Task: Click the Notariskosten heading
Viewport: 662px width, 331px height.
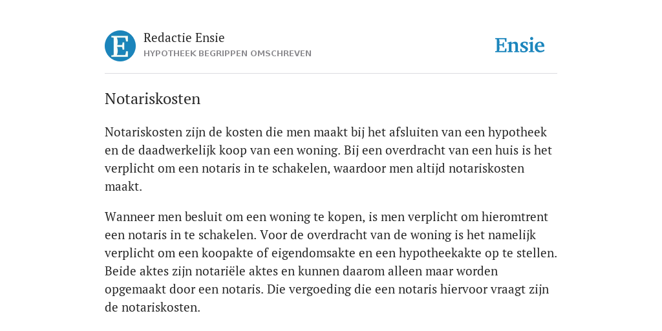Action: (x=153, y=99)
